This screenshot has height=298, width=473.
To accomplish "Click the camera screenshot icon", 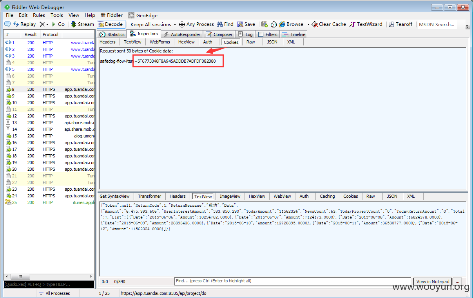I will click(x=265, y=24).
